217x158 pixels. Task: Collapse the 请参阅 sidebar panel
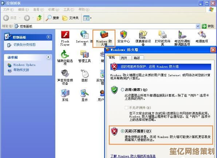48,57
